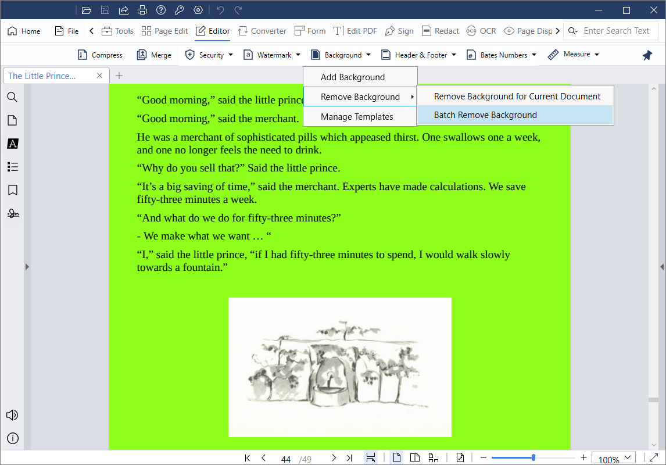Screen dimensions: 666x465
Task: Expand the Header & Footer dropdown
Action: (454, 55)
